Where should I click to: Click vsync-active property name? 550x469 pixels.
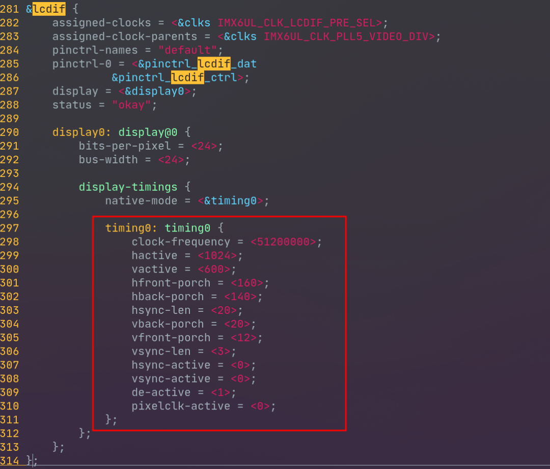[x=171, y=378]
